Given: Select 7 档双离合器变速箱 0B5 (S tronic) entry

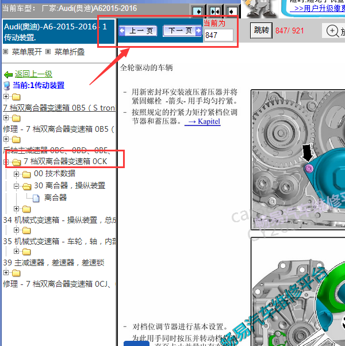Looking at the screenshot, I should 59,108.
